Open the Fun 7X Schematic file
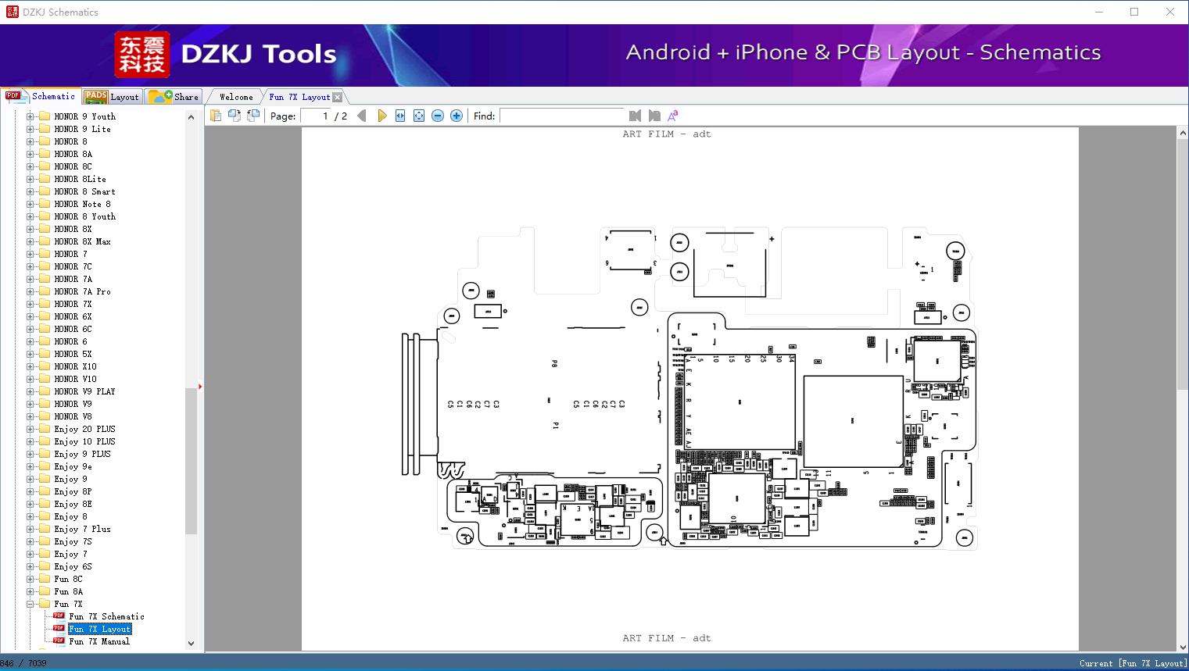Screen dimensions: 1189x671 tap(106, 616)
